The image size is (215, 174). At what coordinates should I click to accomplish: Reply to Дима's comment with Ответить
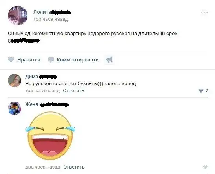(73, 91)
